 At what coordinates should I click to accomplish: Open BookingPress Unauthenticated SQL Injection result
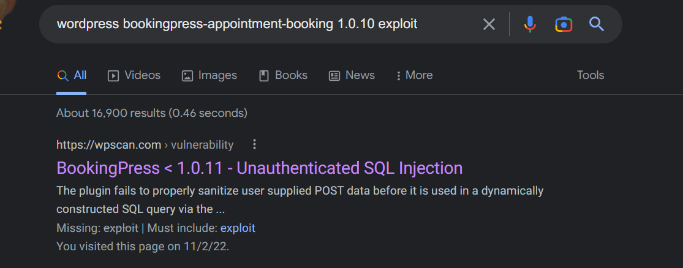260,168
